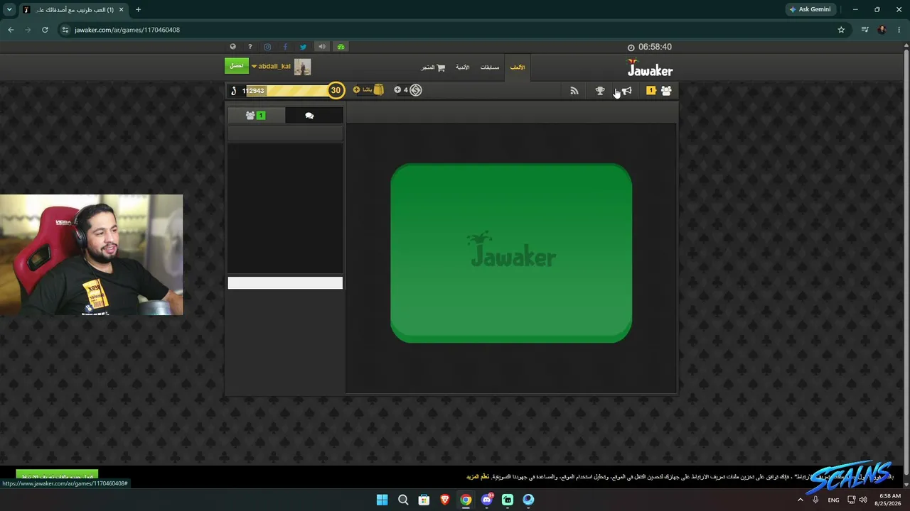Accept cookies with the green banner button
910x511 pixels.
(x=57, y=476)
